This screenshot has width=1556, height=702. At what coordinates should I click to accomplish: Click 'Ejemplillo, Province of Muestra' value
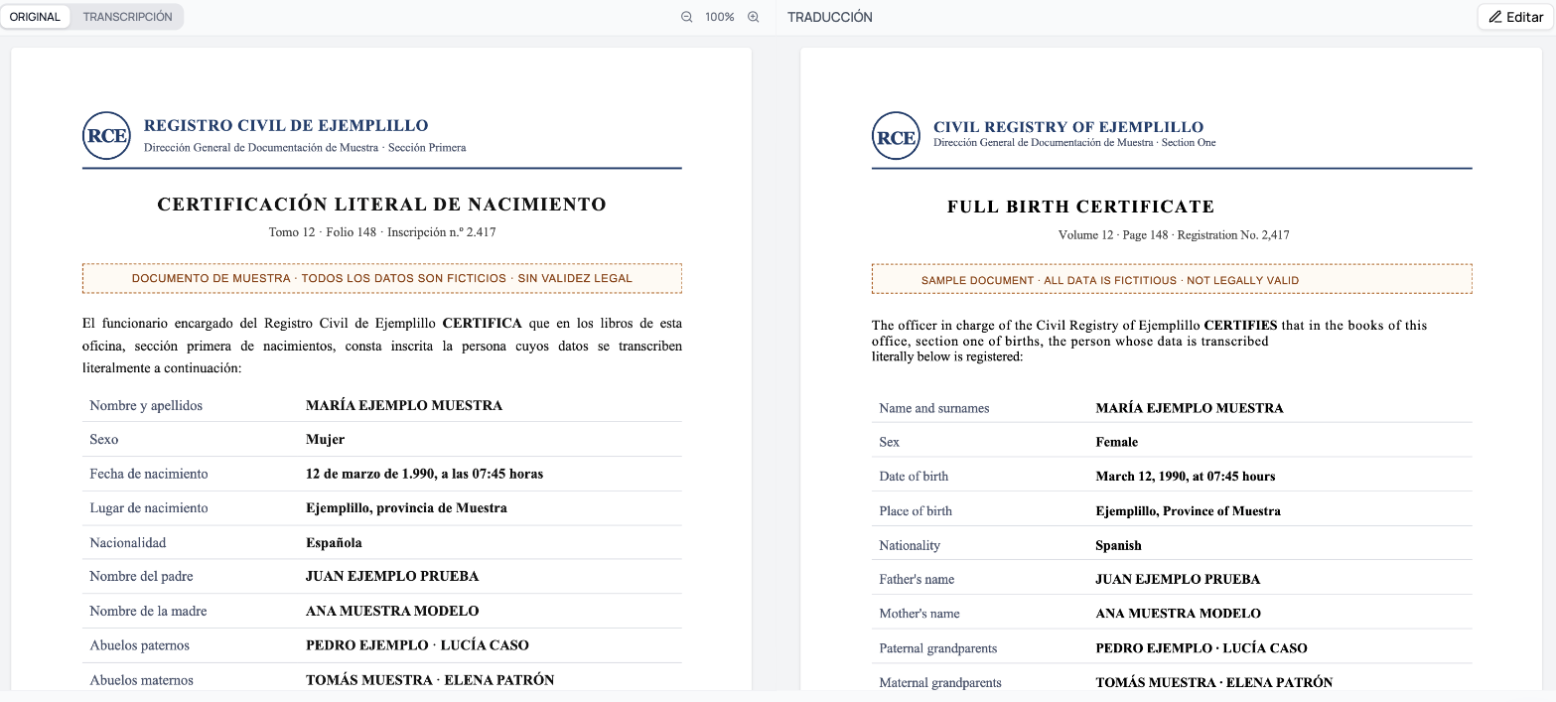[x=1188, y=511]
